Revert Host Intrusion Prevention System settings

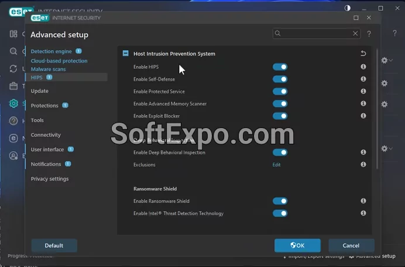pos(363,53)
